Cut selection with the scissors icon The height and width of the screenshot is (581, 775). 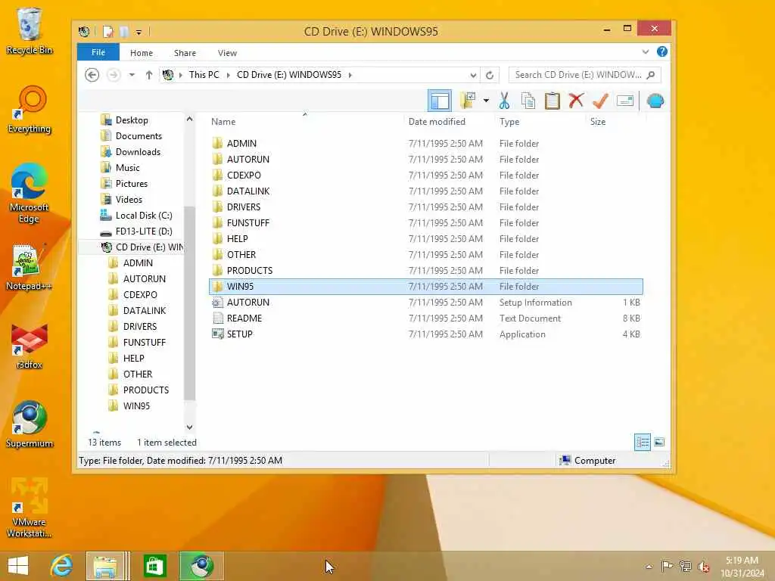pyautogui.click(x=504, y=101)
